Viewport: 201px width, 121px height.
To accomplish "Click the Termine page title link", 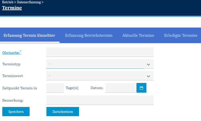I will tap(12, 8).
